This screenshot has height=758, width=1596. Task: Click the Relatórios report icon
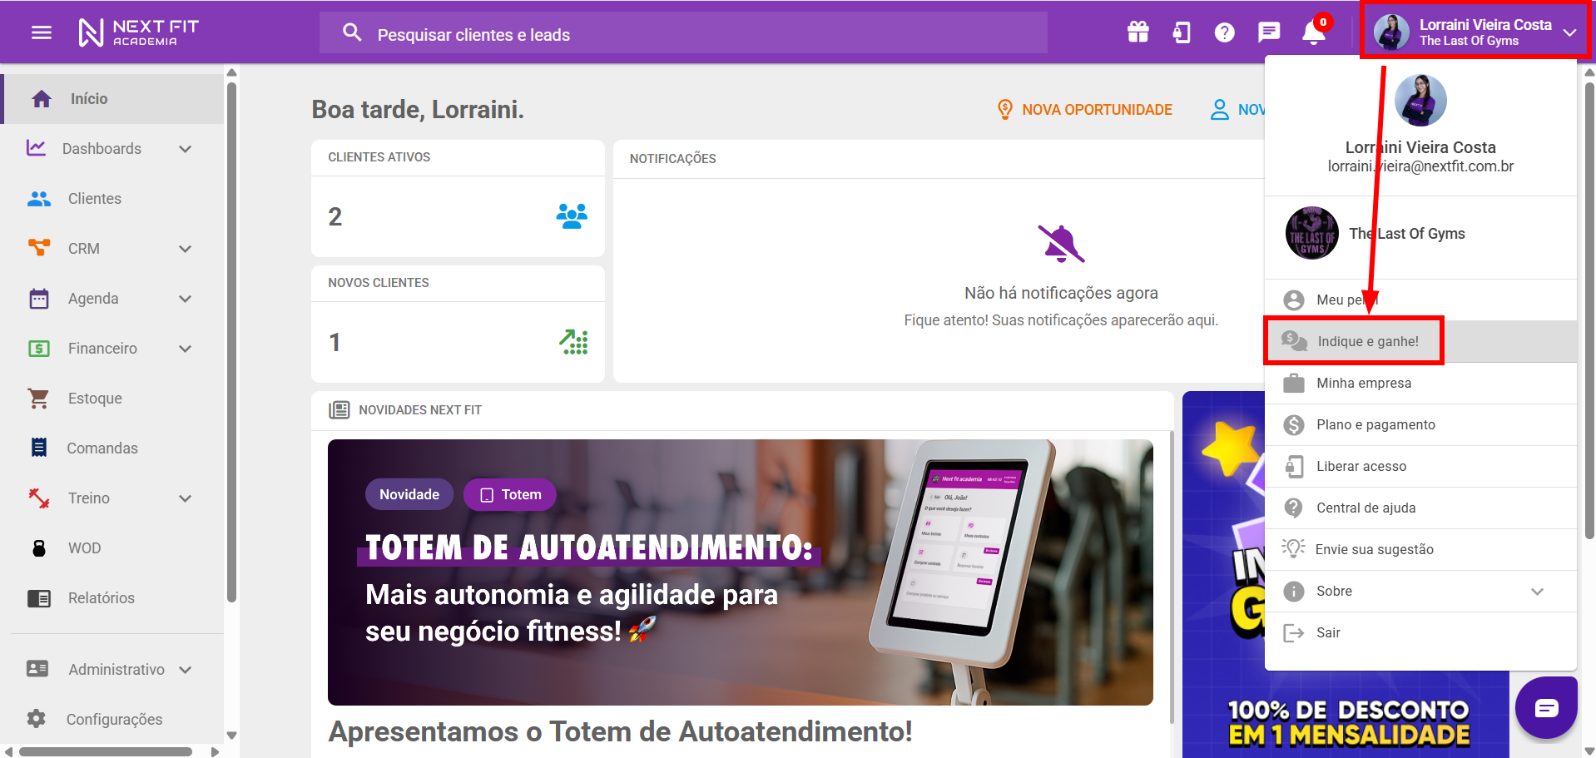38,598
